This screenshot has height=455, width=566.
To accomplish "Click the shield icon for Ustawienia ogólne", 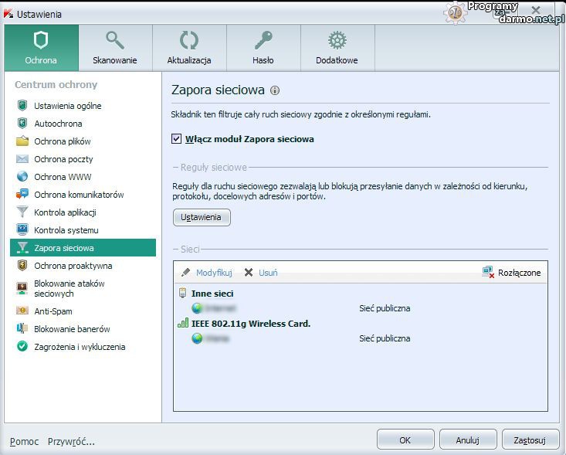I will 22,105.
